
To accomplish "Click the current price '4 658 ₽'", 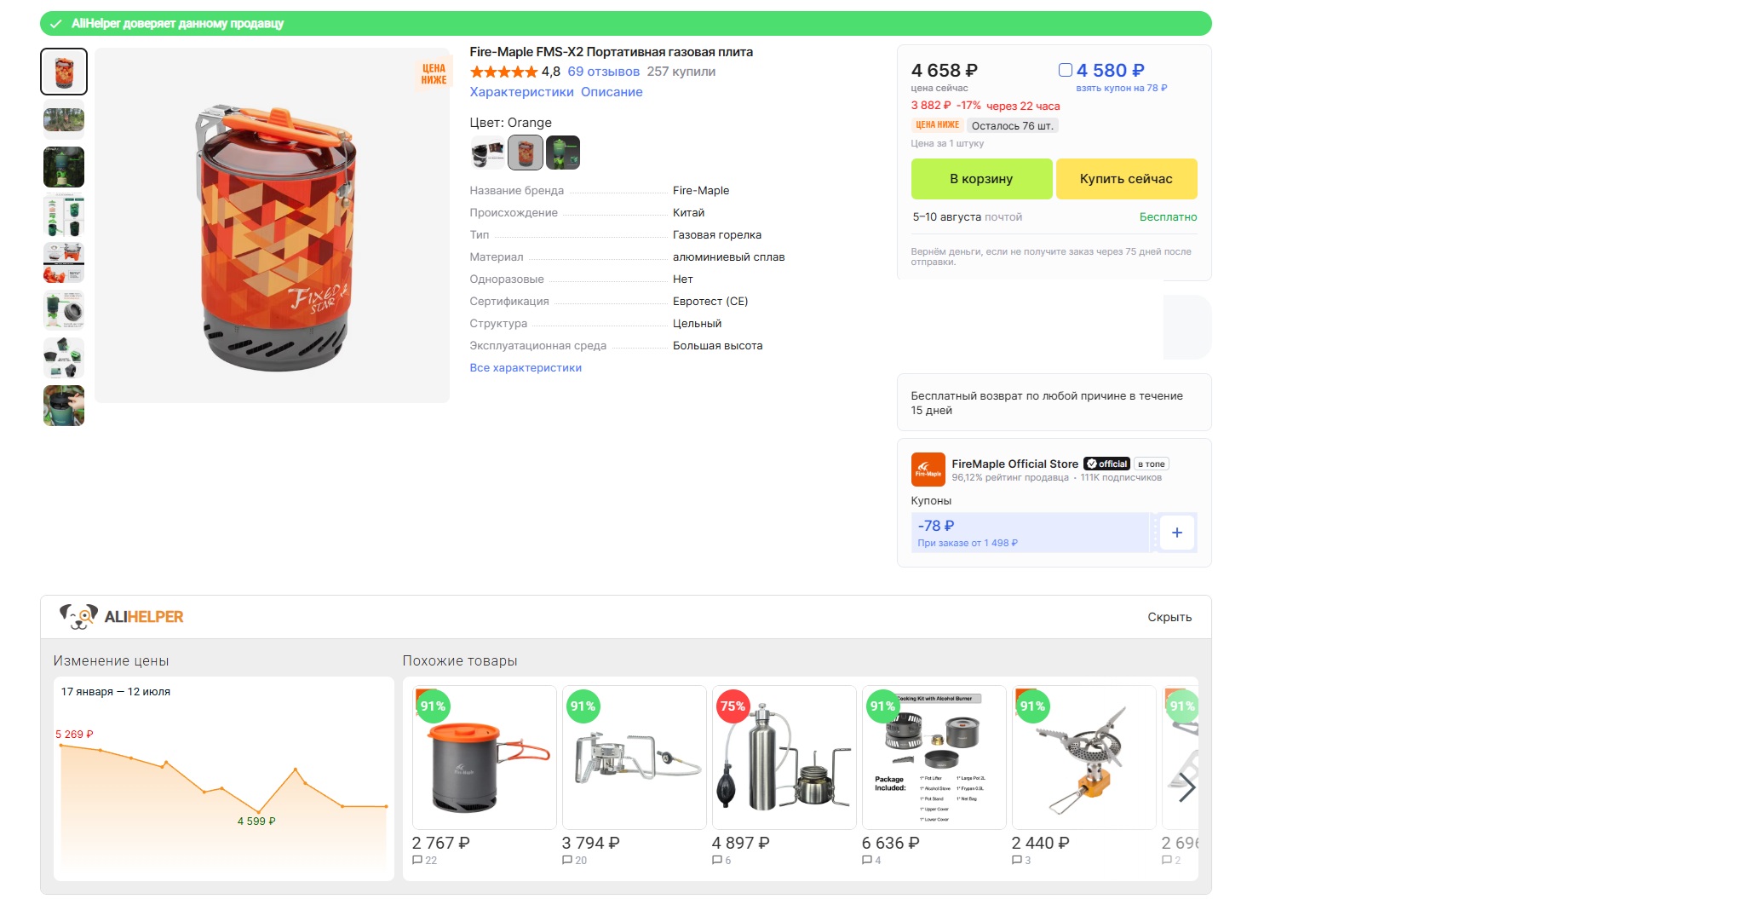I will (945, 71).
